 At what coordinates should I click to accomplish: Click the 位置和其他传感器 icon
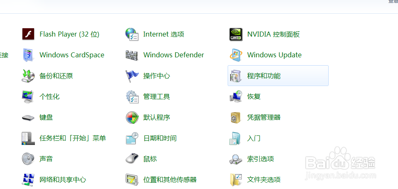click(x=132, y=179)
